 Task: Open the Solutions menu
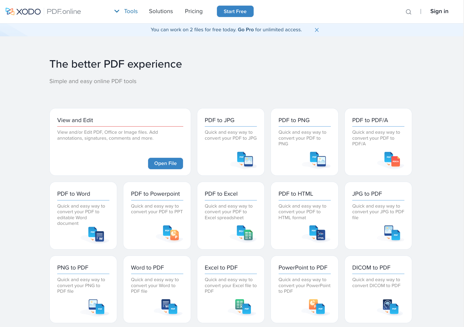(x=161, y=11)
